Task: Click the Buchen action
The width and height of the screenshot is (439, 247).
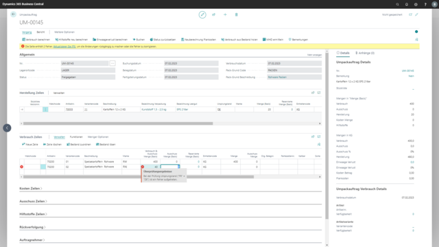Action: [139, 40]
